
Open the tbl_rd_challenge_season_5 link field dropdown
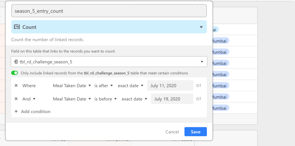tap(202, 62)
